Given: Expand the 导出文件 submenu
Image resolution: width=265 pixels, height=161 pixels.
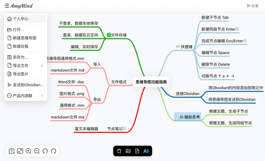Looking at the screenshot, I should tap(25, 66).
